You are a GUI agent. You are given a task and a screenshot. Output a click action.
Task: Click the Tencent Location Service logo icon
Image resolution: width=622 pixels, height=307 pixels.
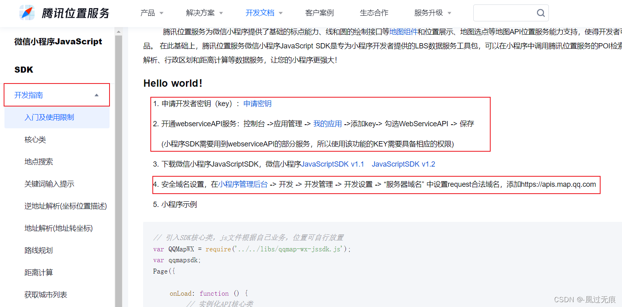[x=27, y=13]
